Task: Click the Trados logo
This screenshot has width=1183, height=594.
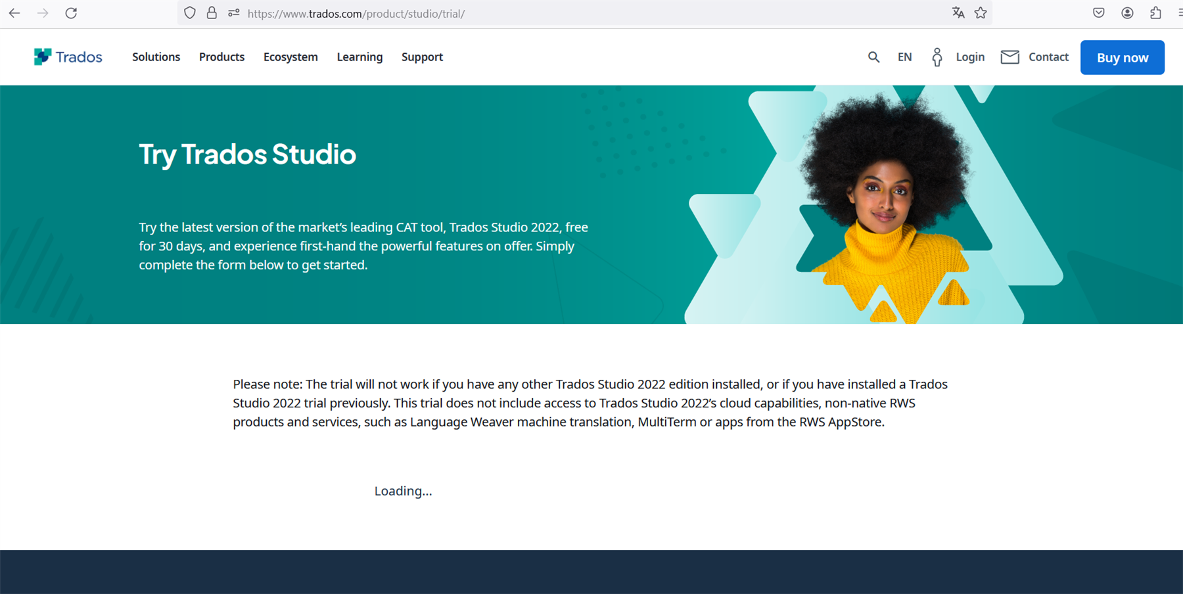Action: coord(68,57)
